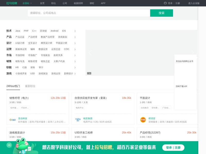Select HR under 职能
This screenshot has width=206, height=154.
pyautogui.click(x=17, y=68)
